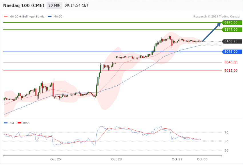Click the 9MA red legend swatch
This screenshot has height=165, width=243.
[x=19, y=123]
